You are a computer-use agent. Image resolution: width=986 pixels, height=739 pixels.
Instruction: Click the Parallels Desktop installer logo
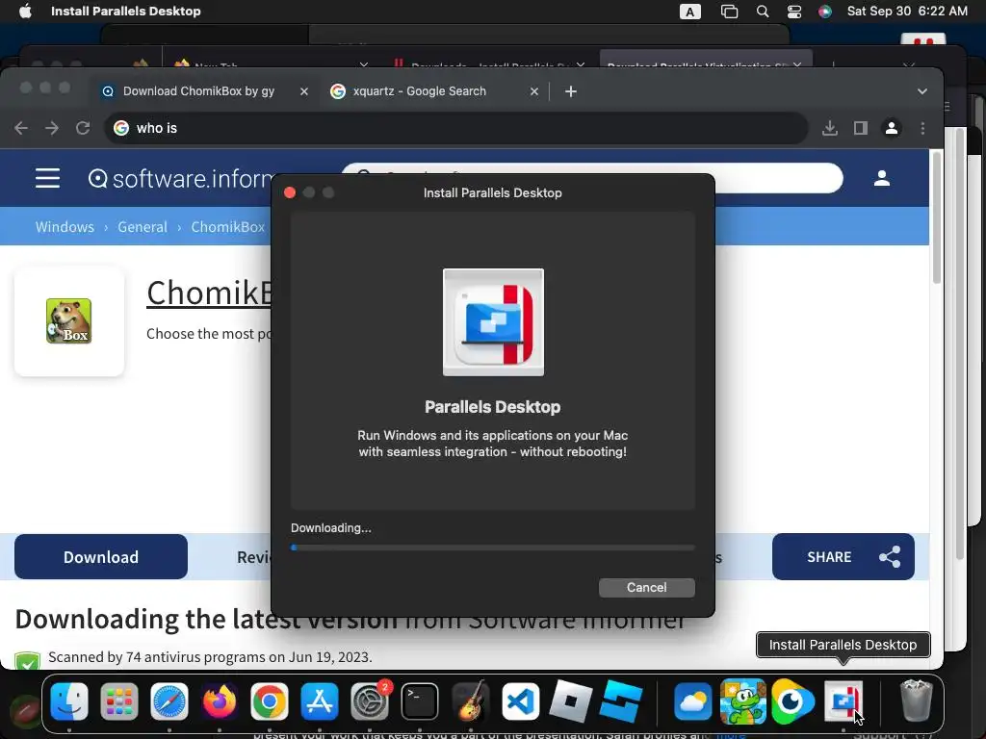(x=493, y=322)
